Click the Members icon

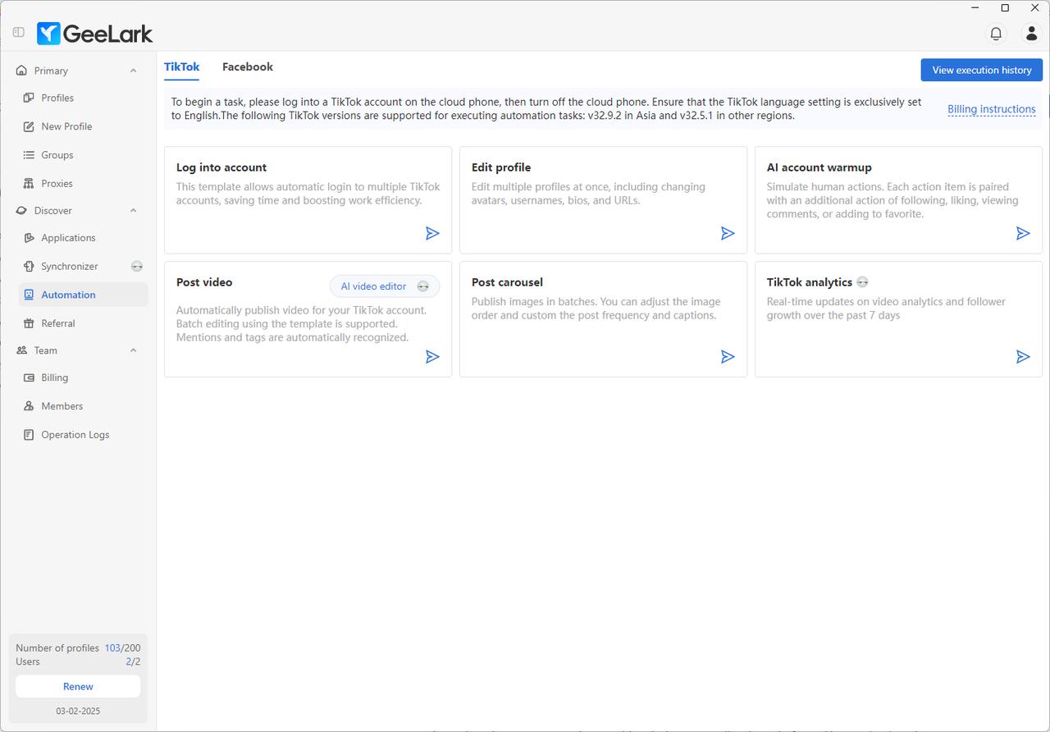(x=29, y=406)
